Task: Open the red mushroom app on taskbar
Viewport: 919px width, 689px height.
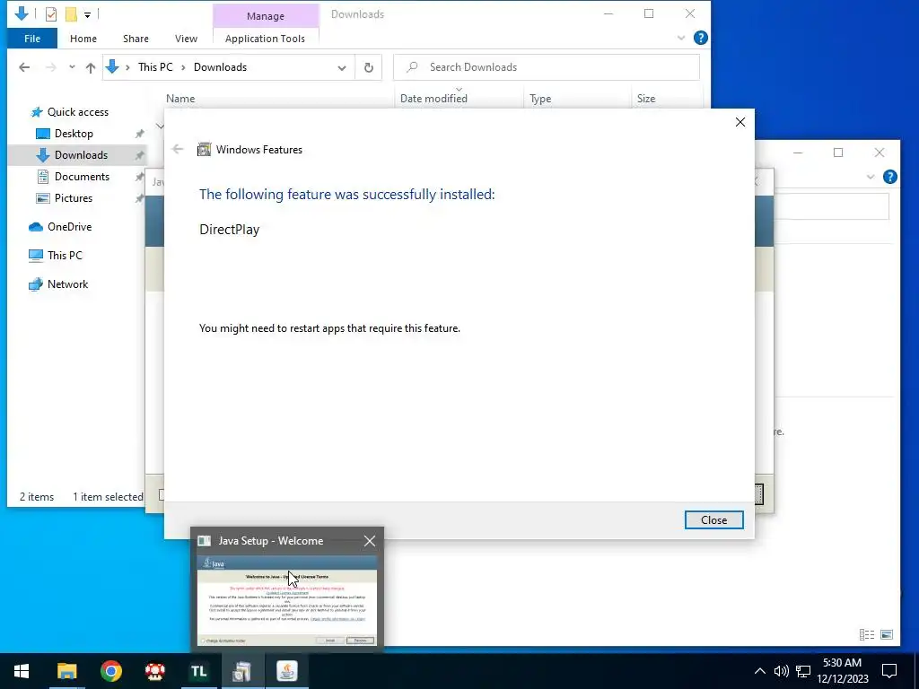Action: 154,671
